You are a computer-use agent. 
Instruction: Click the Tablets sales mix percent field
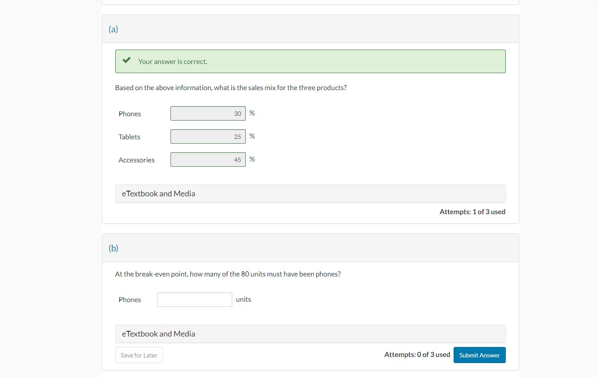click(208, 137)
